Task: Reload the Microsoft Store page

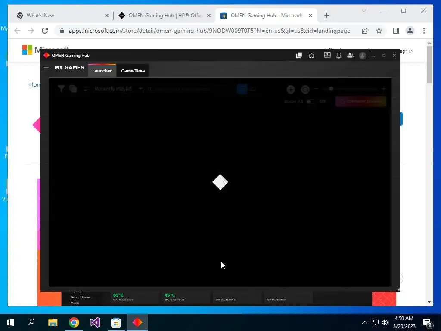Action: 45,31
